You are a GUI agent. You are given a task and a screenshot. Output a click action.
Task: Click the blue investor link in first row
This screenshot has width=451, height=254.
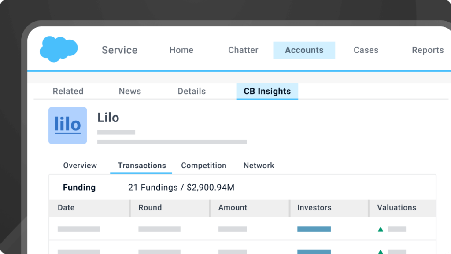point(314,229)
